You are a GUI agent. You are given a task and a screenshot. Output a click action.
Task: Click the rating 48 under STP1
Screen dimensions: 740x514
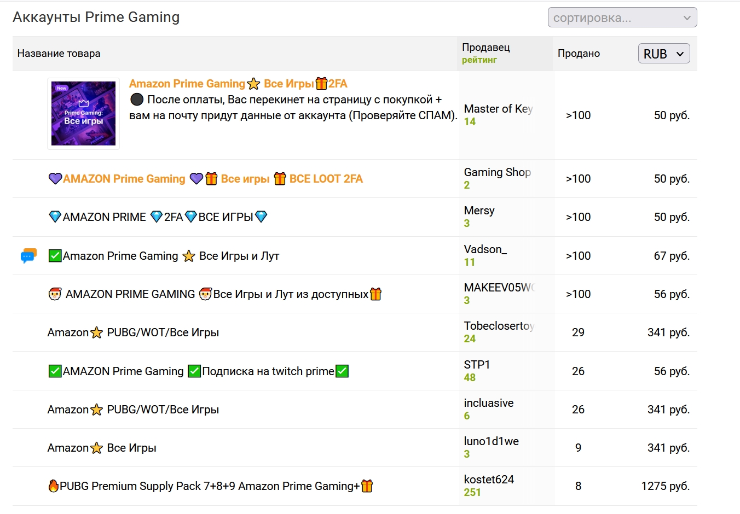click(x=470, y=378)
